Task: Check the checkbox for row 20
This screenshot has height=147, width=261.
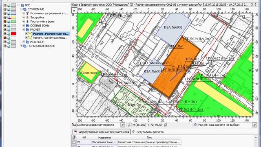Action: 74,142
